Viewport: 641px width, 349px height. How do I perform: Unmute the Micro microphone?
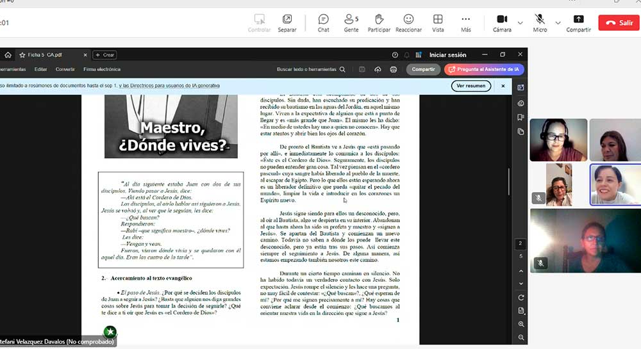click(x=540, y=22)
